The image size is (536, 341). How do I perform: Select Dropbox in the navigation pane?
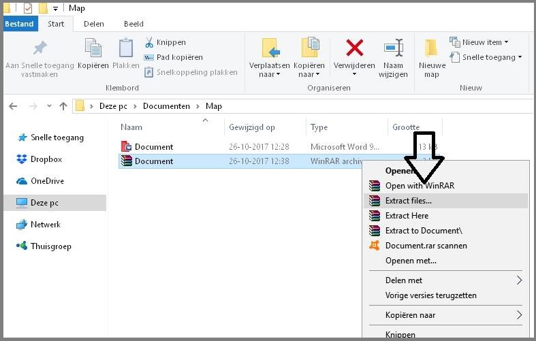pyautogui.click(x=40, y=159)
